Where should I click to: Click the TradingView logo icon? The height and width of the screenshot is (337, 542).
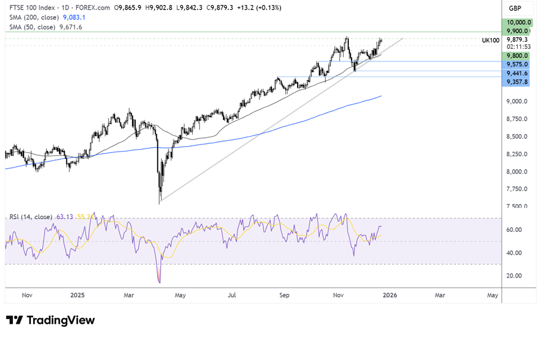point(14,320)
